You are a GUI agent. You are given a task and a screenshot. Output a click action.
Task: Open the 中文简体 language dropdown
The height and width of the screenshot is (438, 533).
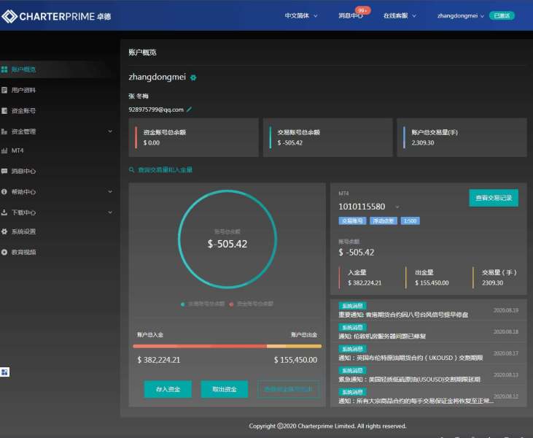300,15
